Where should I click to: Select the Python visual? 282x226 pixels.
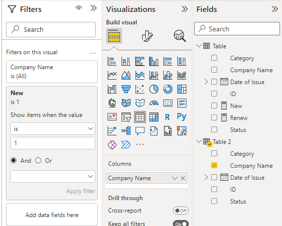tap(182, 117)
